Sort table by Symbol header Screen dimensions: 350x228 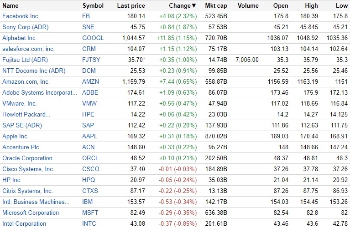[x=93, y=6]
